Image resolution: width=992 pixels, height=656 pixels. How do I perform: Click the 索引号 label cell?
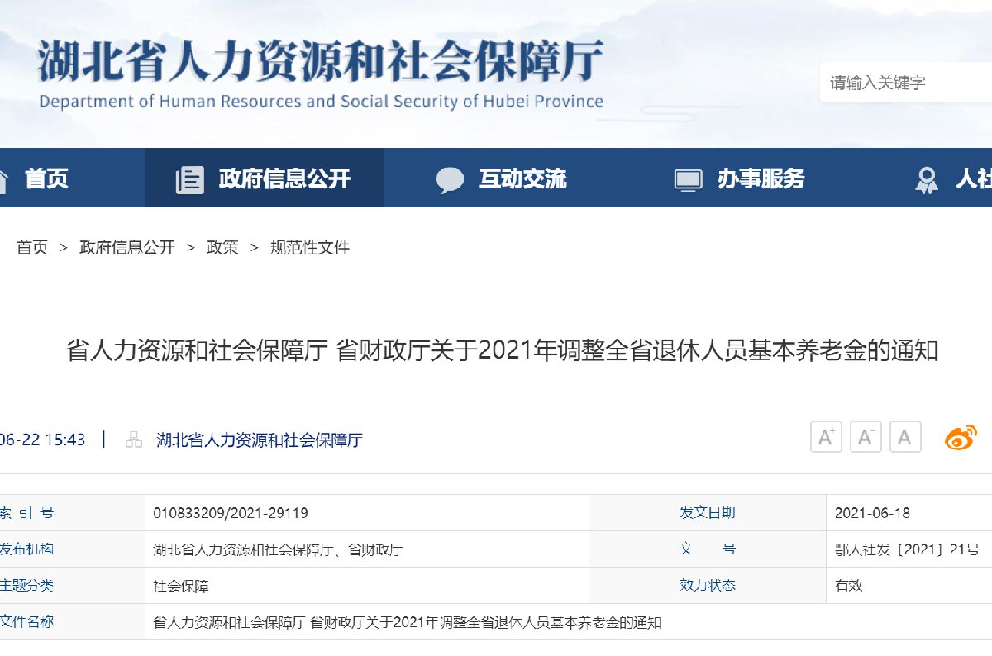click(72, 513)
